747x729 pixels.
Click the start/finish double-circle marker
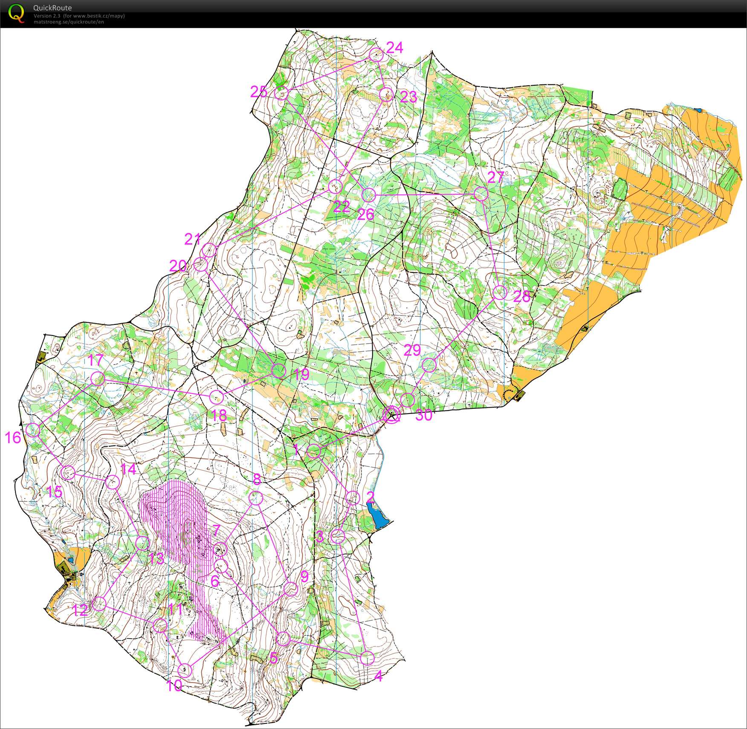point(391,415)
